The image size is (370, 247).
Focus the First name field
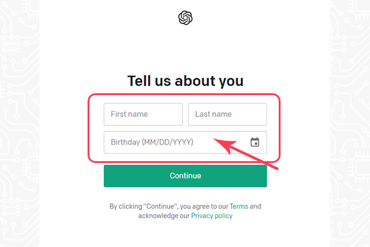tap(143, 114)
